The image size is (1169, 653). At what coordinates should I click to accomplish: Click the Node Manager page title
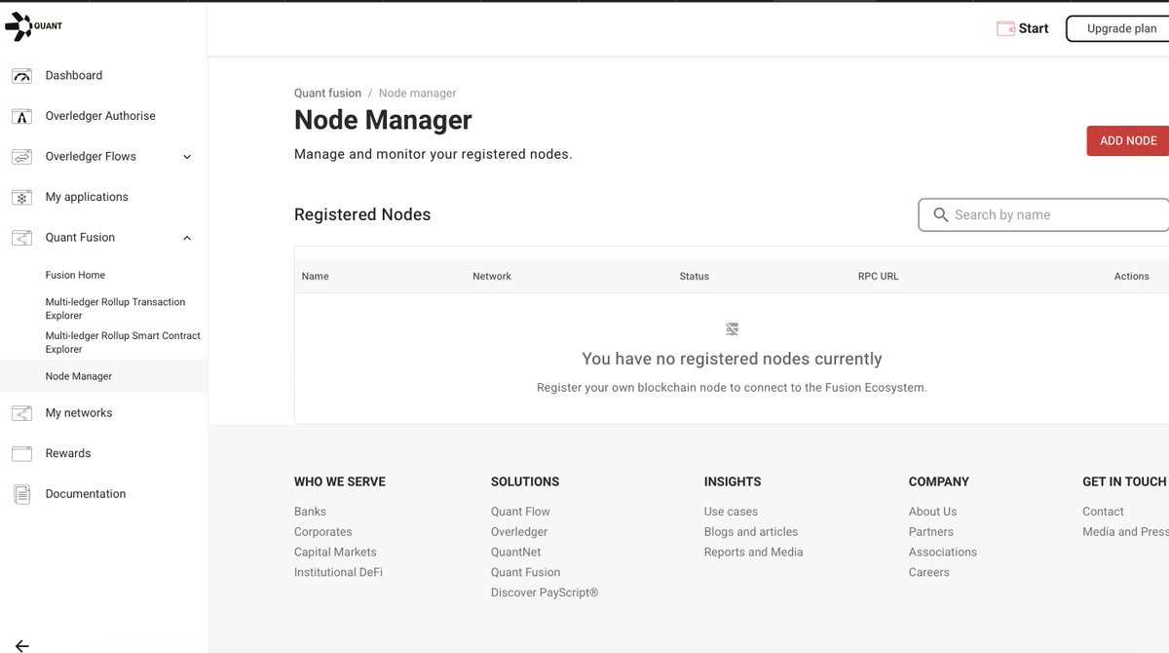(383, 120)
